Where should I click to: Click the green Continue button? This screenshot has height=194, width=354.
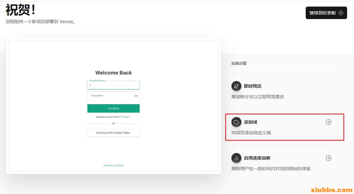point(113,108)
